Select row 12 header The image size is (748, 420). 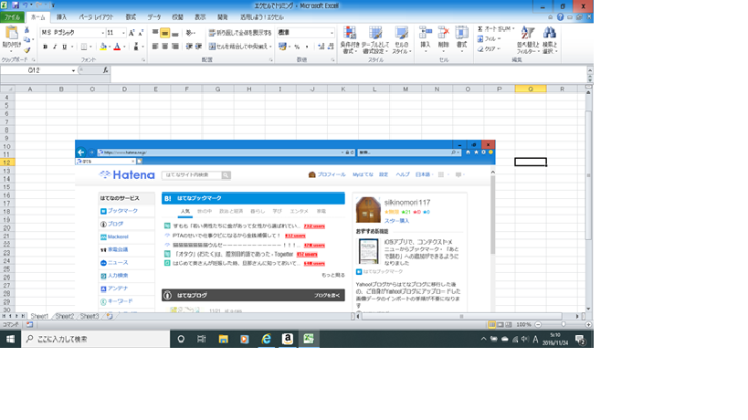click(7, 163)
